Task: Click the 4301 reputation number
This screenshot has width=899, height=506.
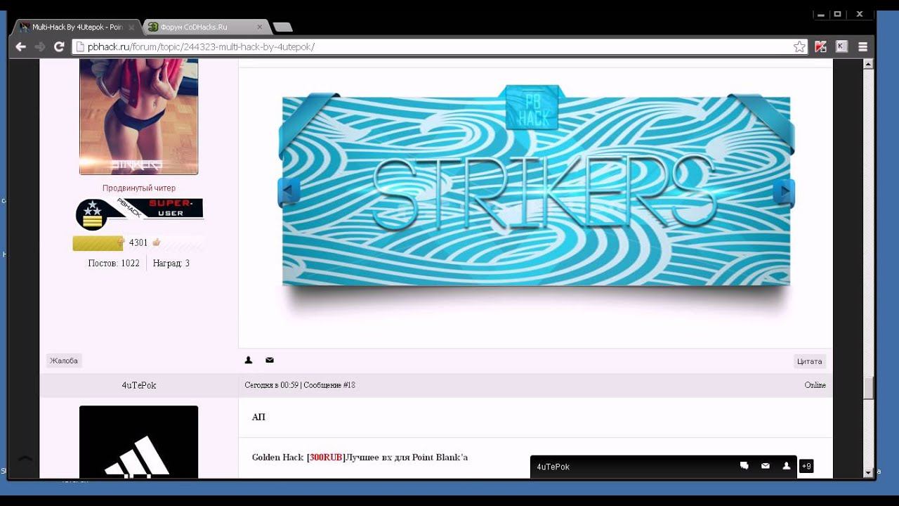Action: coord(138,243)
